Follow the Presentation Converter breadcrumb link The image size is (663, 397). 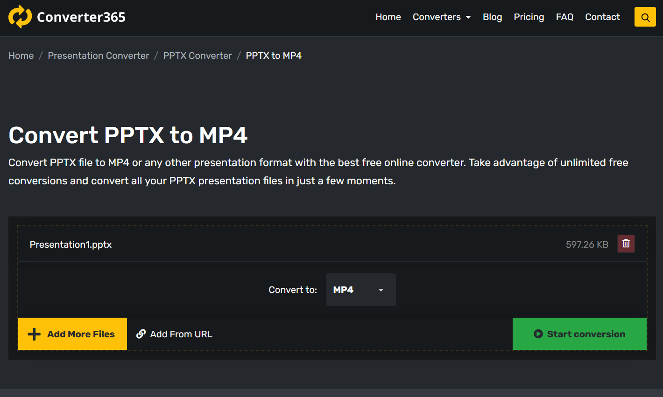click(x=99, y=56)
